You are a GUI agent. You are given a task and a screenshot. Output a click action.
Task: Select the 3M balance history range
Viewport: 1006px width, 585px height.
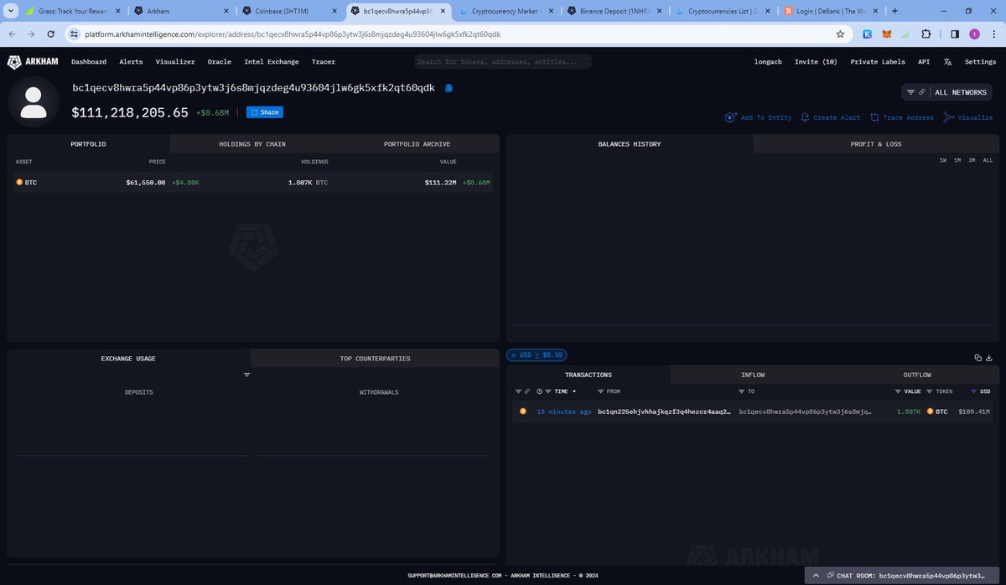click(972, 160)
